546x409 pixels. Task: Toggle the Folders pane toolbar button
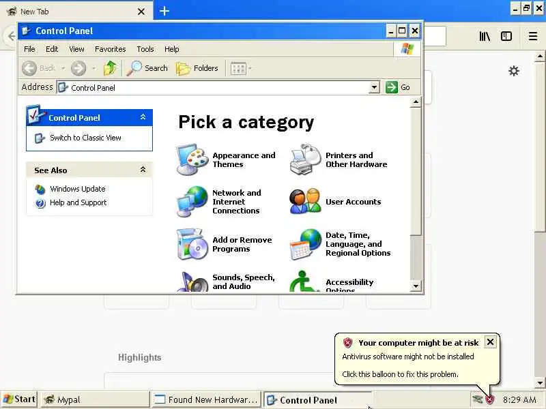[197, 67]
